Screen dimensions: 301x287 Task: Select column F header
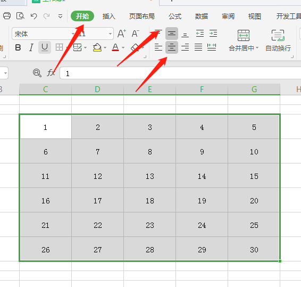tap(202, 89)
